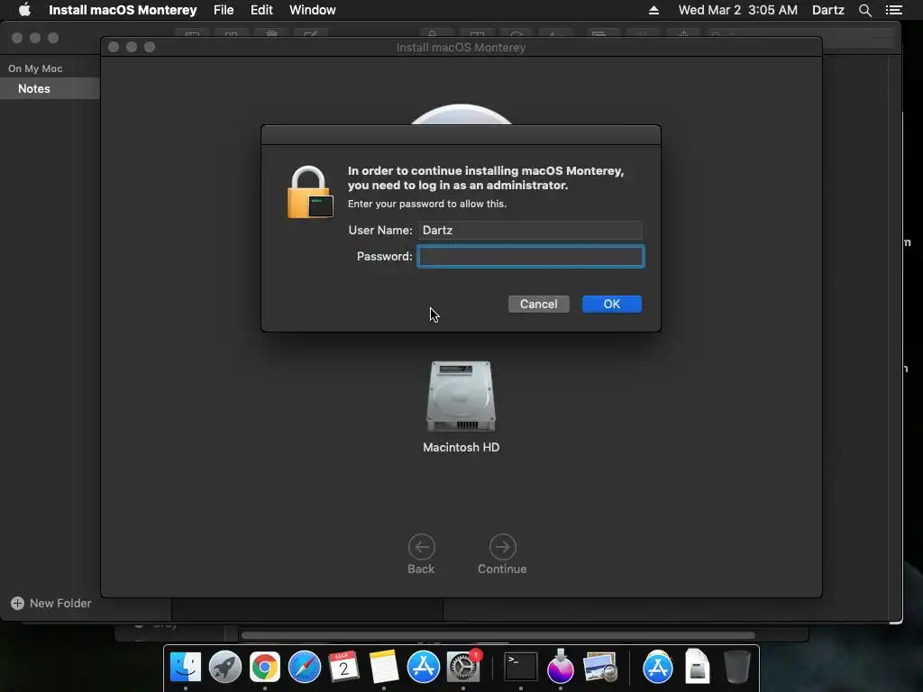Click the padlock icon in authentication dialog
This screenshot has width=923, height=692.
tap(310, 193)
